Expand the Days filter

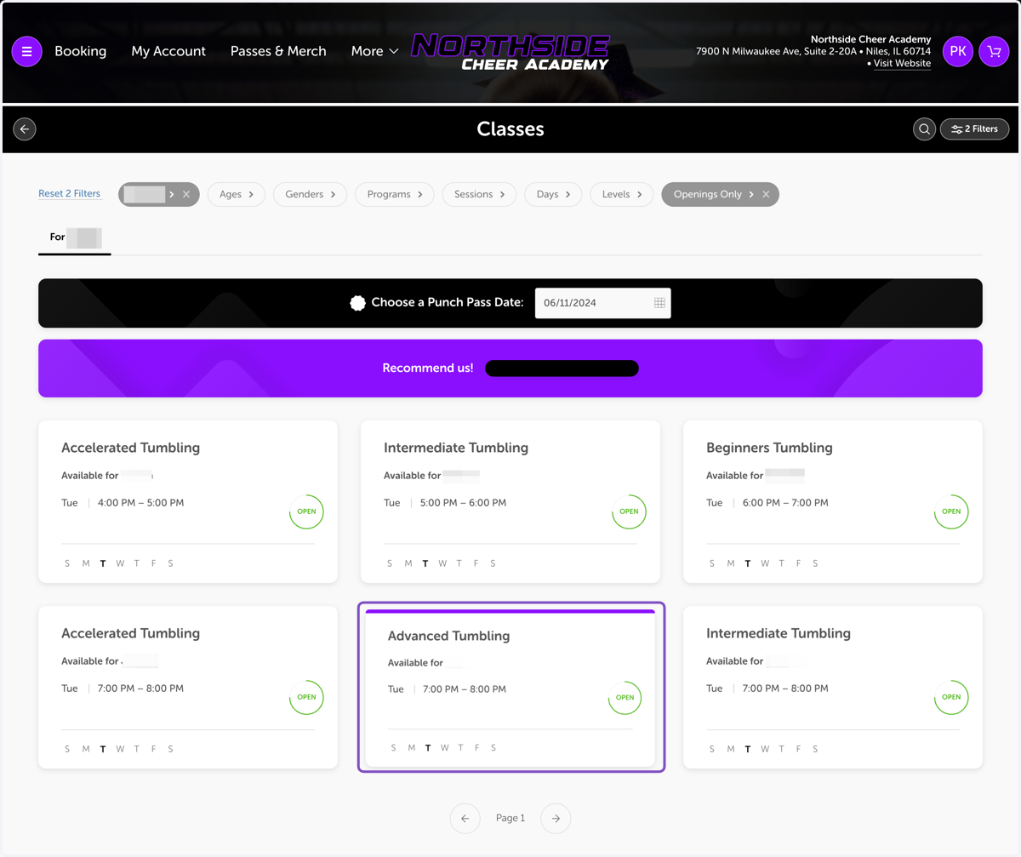[553, 194]
